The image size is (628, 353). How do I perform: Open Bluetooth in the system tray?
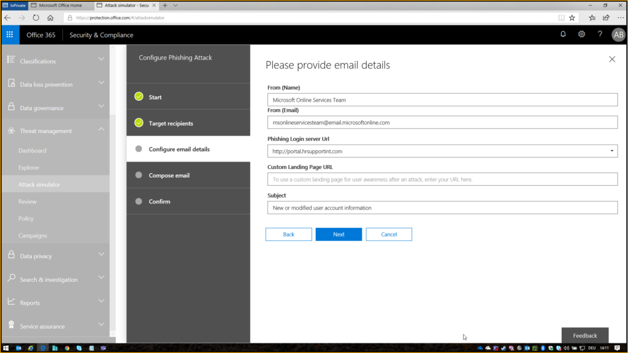tap(543, 348)
